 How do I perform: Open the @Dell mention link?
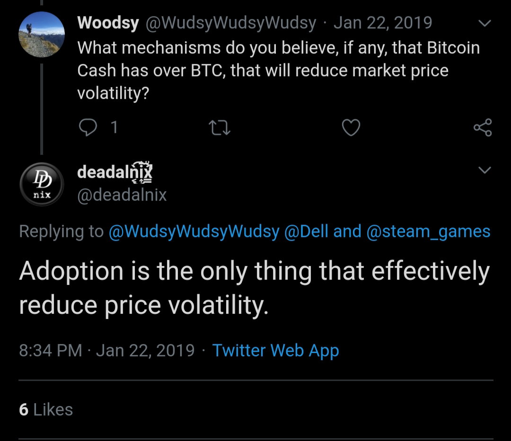[x=306, y=231]
